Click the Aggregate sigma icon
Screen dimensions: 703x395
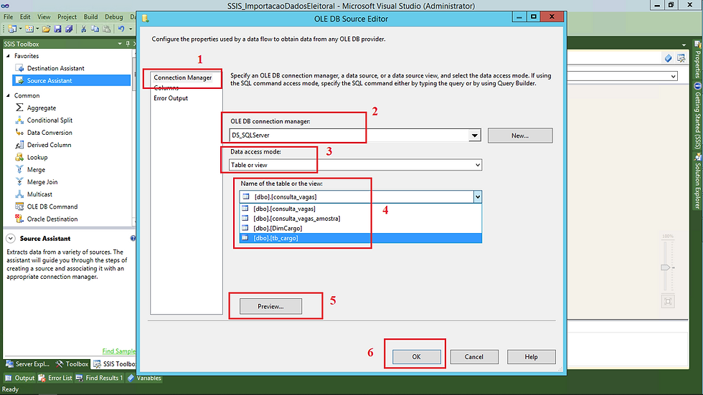[x=19, y=108]
